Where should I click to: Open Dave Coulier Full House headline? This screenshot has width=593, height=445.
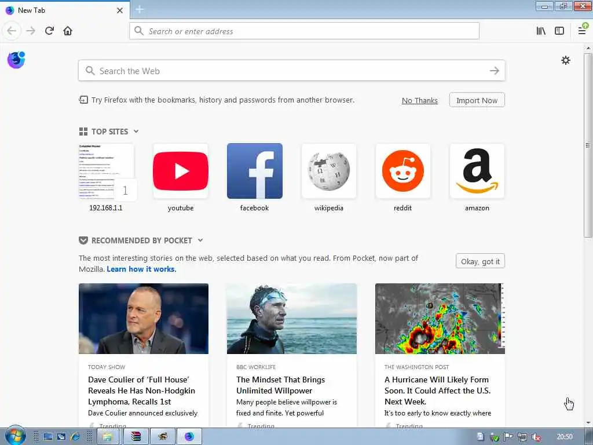click(141, 390)
